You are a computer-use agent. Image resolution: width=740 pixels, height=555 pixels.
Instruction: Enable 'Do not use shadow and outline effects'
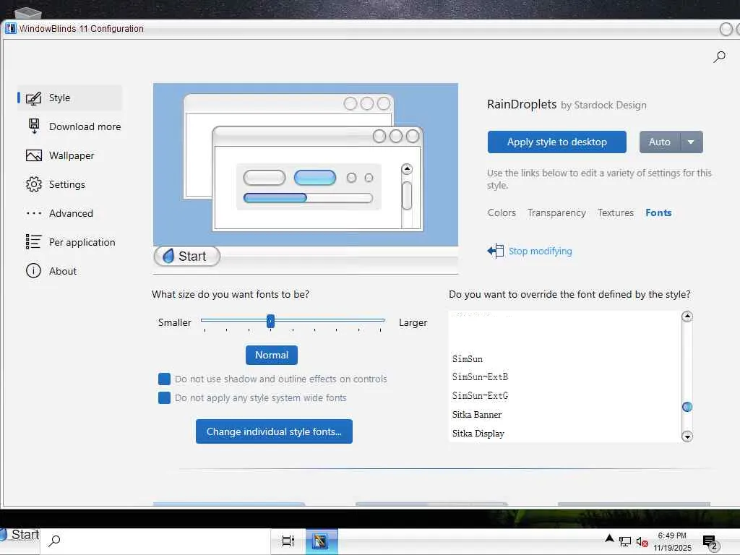164,379
